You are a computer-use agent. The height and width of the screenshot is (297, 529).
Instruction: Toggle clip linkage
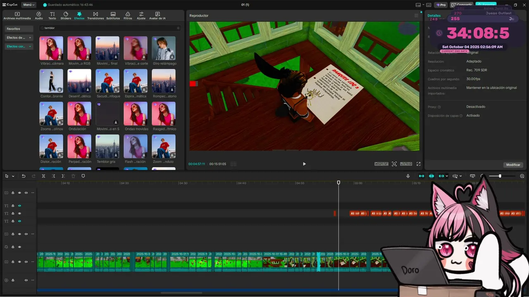click(441, 176)
